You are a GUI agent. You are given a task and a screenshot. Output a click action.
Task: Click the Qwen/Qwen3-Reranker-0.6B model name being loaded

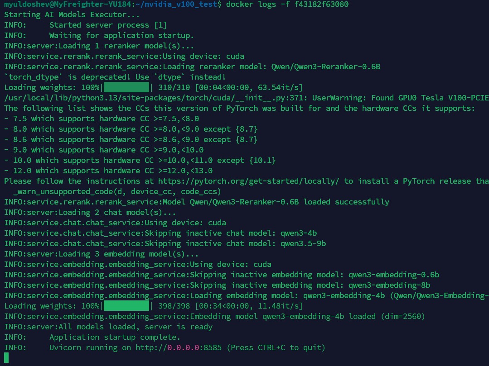tap(325, 67)
